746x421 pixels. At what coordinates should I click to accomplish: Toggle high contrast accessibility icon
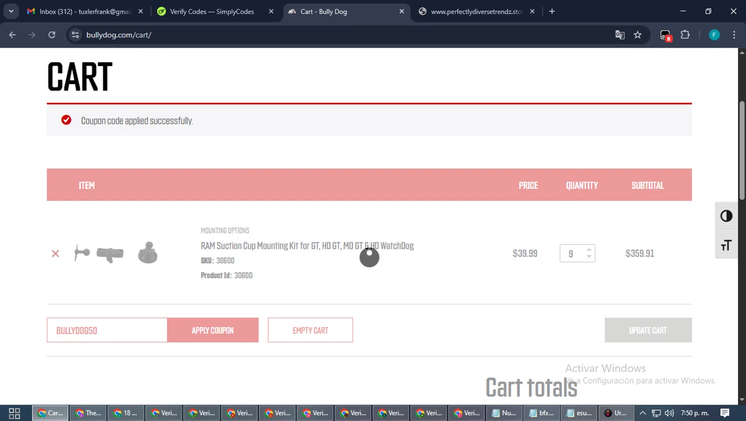tap(726, 216)
